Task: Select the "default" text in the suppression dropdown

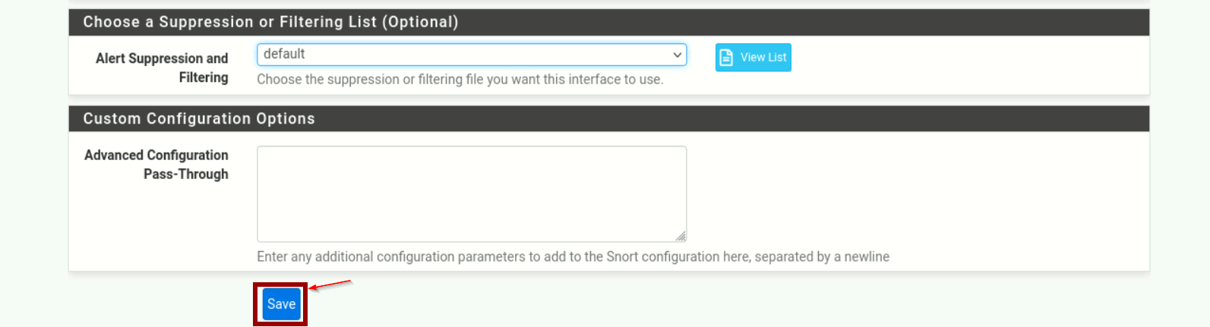Action: coord(284,54)
